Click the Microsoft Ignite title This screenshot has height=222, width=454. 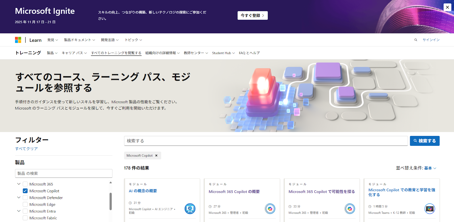pyautogui.click(x=45, y=11)
